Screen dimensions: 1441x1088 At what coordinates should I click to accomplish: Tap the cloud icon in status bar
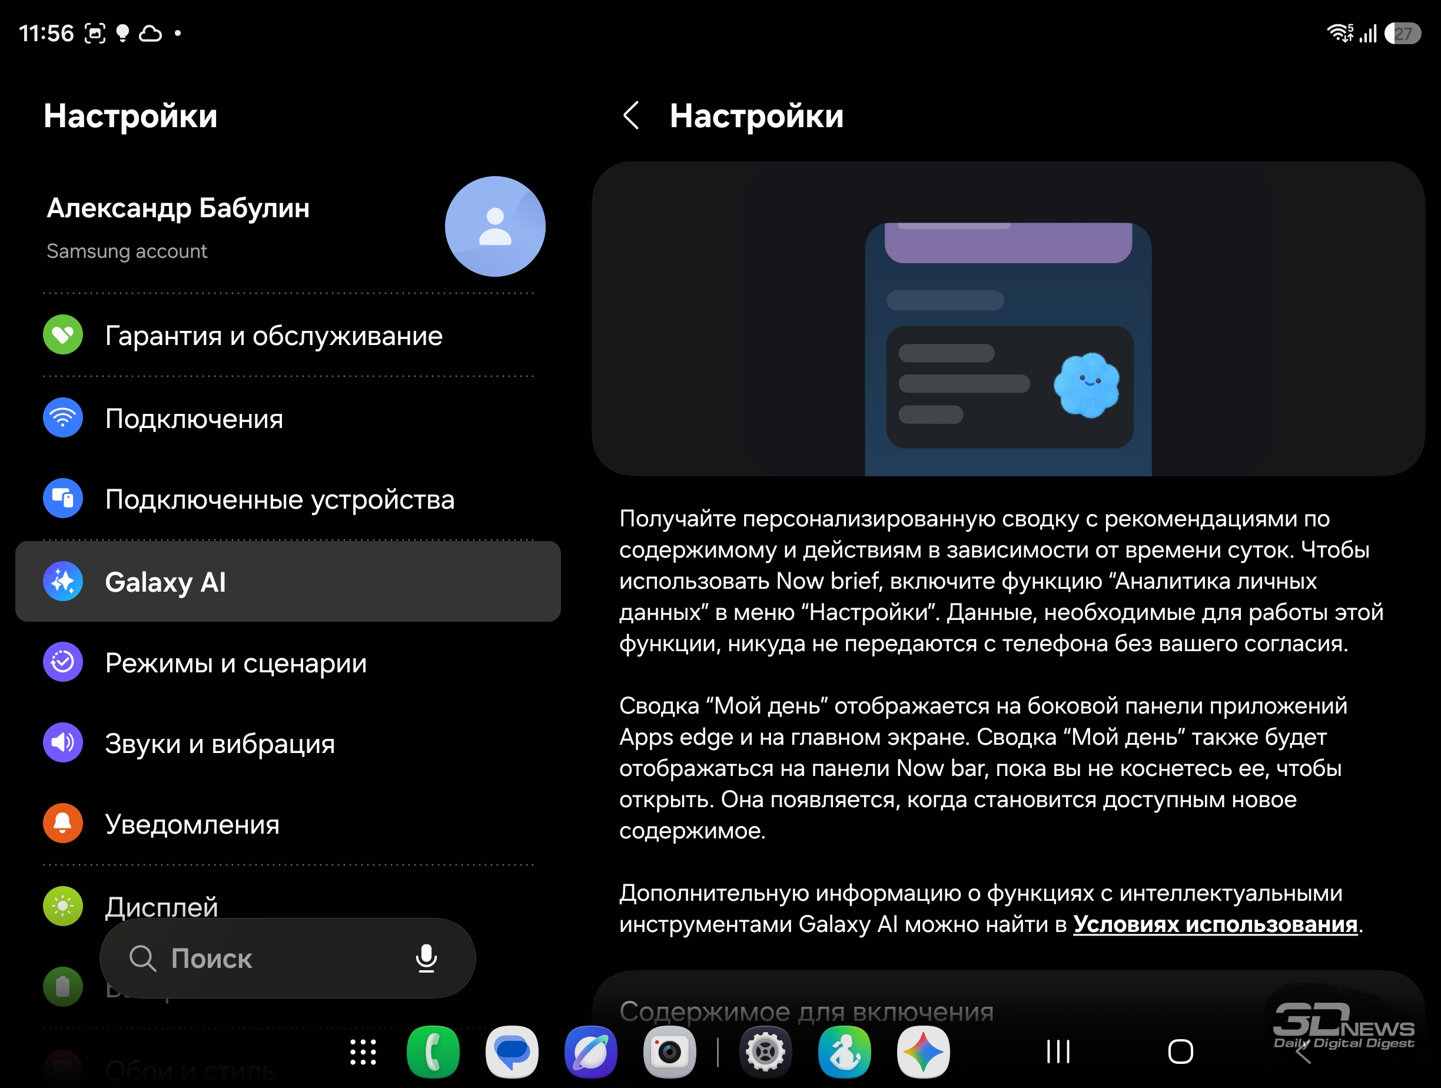pos(150,33)
